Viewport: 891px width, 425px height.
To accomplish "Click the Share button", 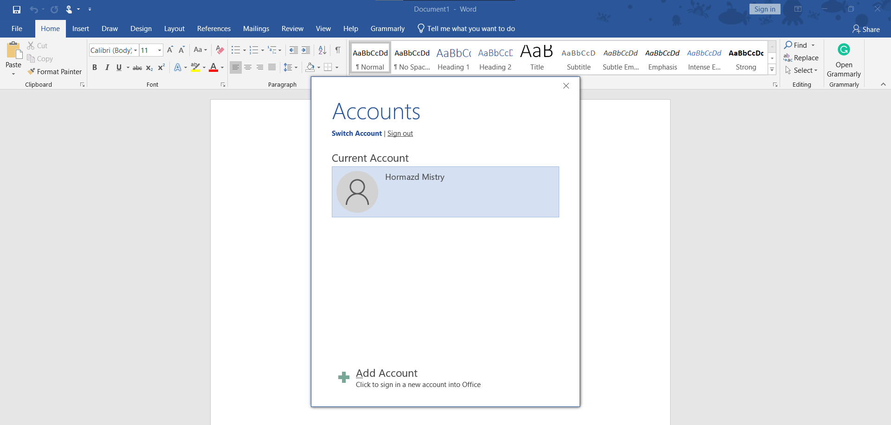I will click(x=866, y=29).
